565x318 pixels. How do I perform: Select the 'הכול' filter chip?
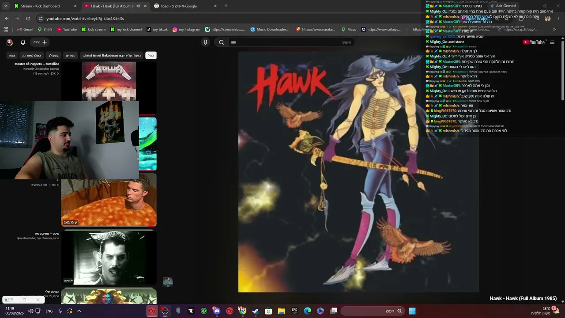pos(151,56)
